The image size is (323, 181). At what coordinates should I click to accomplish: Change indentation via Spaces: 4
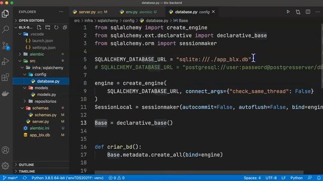(x=252, y=178)
